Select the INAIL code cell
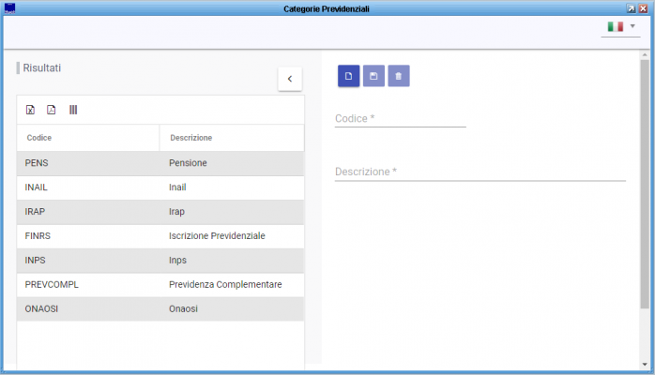Image resolution: width=655 pixels, height=375 pixels. click(88, 187)
